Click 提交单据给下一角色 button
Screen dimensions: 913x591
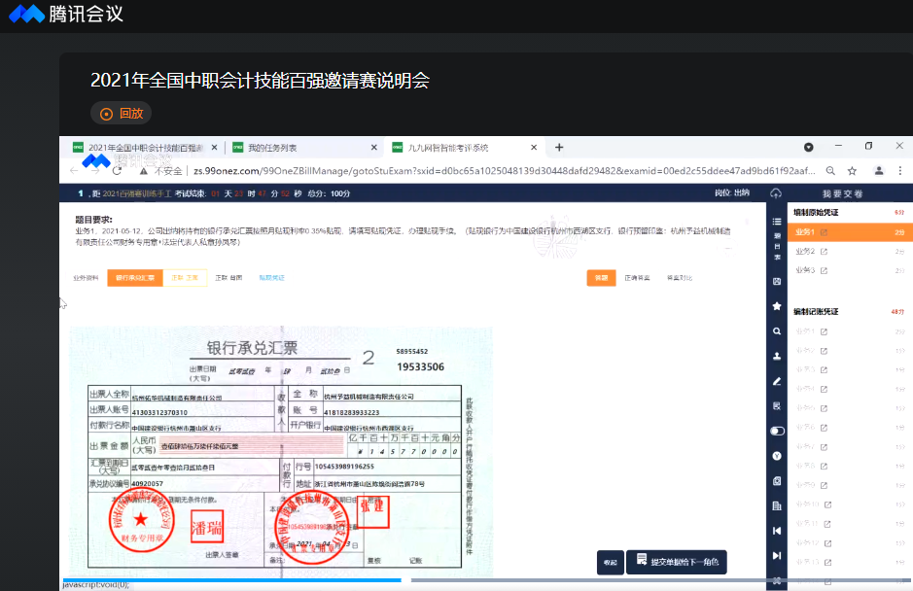click(x=678, y=562)
